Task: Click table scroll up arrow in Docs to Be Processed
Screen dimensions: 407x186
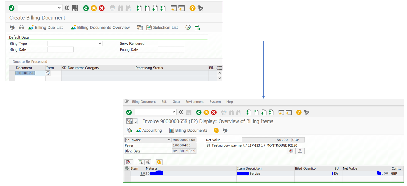Action: point(220,73)
